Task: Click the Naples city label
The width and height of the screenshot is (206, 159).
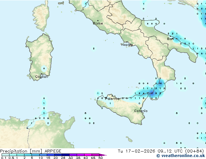Action: click(x=127, y=45)
